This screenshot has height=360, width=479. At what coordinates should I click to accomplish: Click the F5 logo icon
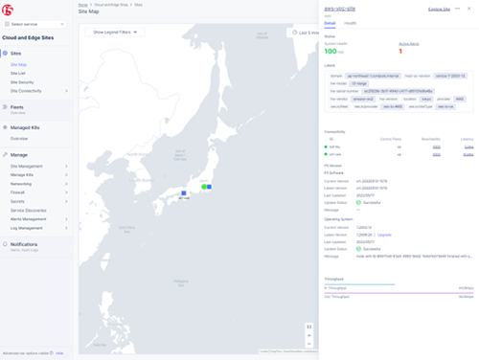8,11
